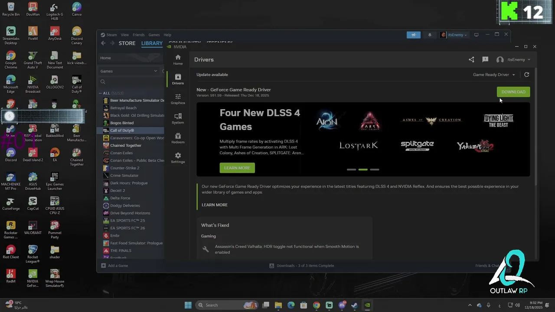Click Add a Game in Steam footer
555x312 pixels.
(114, 266)
